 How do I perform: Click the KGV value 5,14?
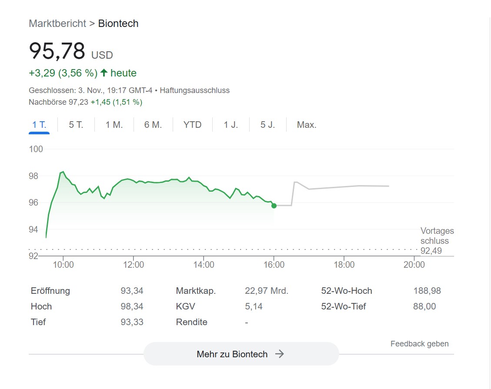point(254,306)
